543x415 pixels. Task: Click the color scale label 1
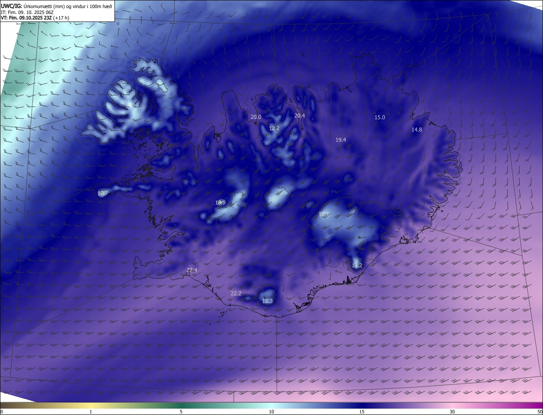(x=91, y=412)
